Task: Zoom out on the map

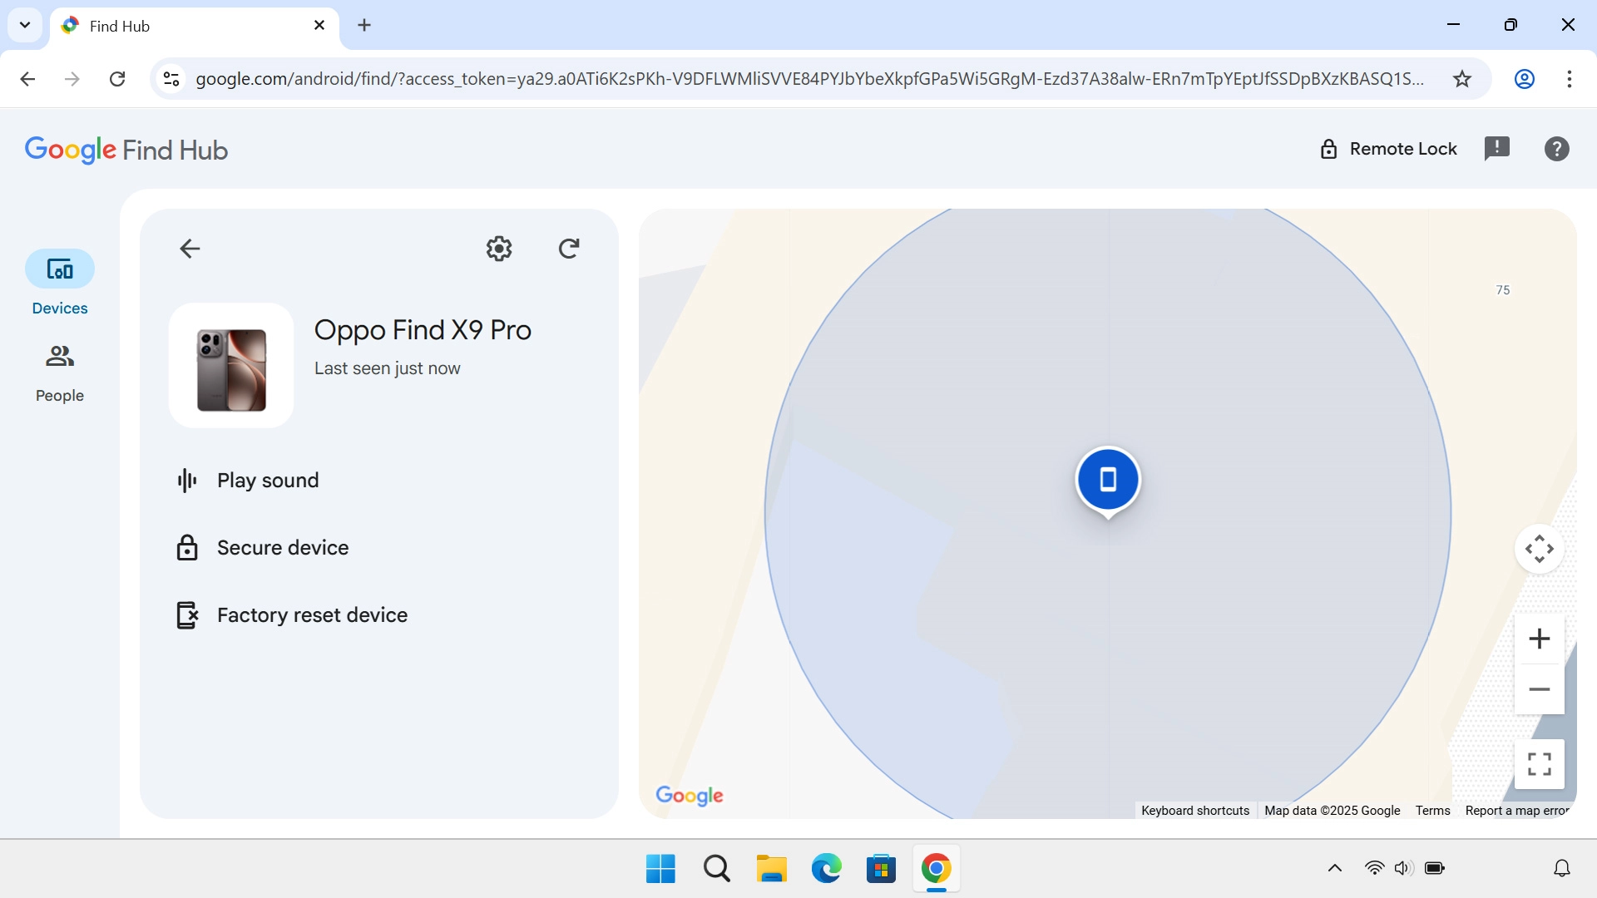Action: coord(1539,689)
